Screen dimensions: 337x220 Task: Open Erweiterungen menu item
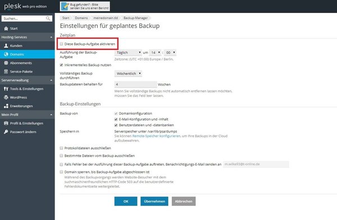[x=28, y=106]
